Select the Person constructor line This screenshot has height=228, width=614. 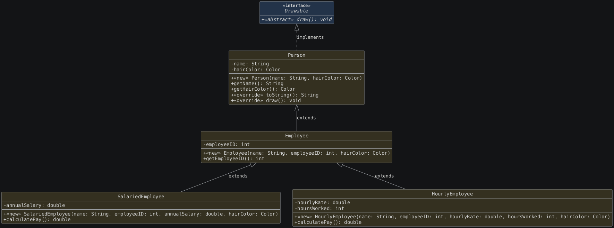[x=297, y=78]
